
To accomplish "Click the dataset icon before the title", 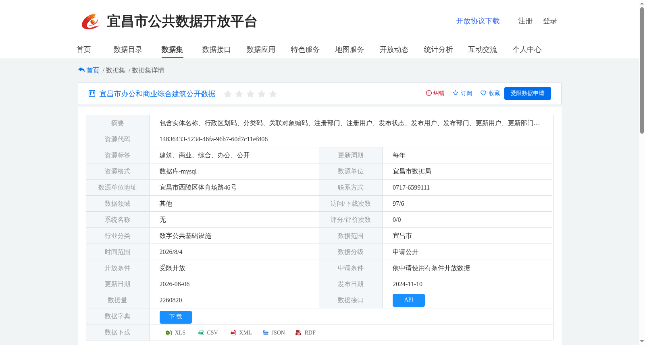I will pos(92,93).
